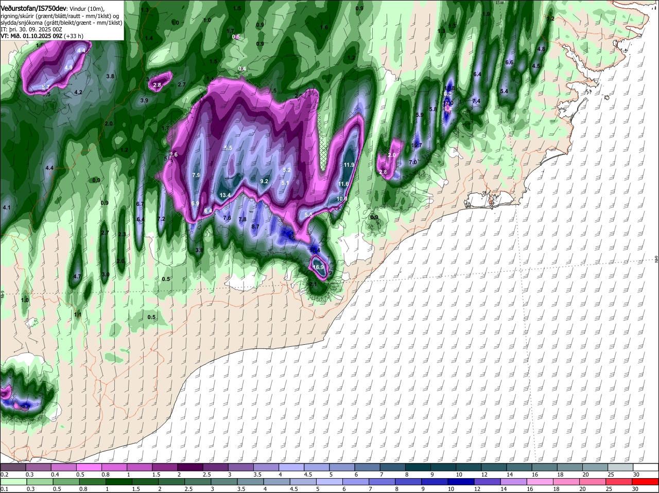Click the 5.2 snowfall value
The width and height of the screenshot is (659, 493).
coord(287,170)
